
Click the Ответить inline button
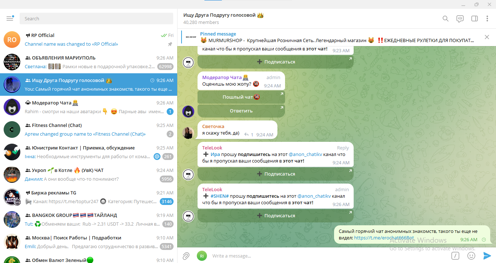pos(241,111)
